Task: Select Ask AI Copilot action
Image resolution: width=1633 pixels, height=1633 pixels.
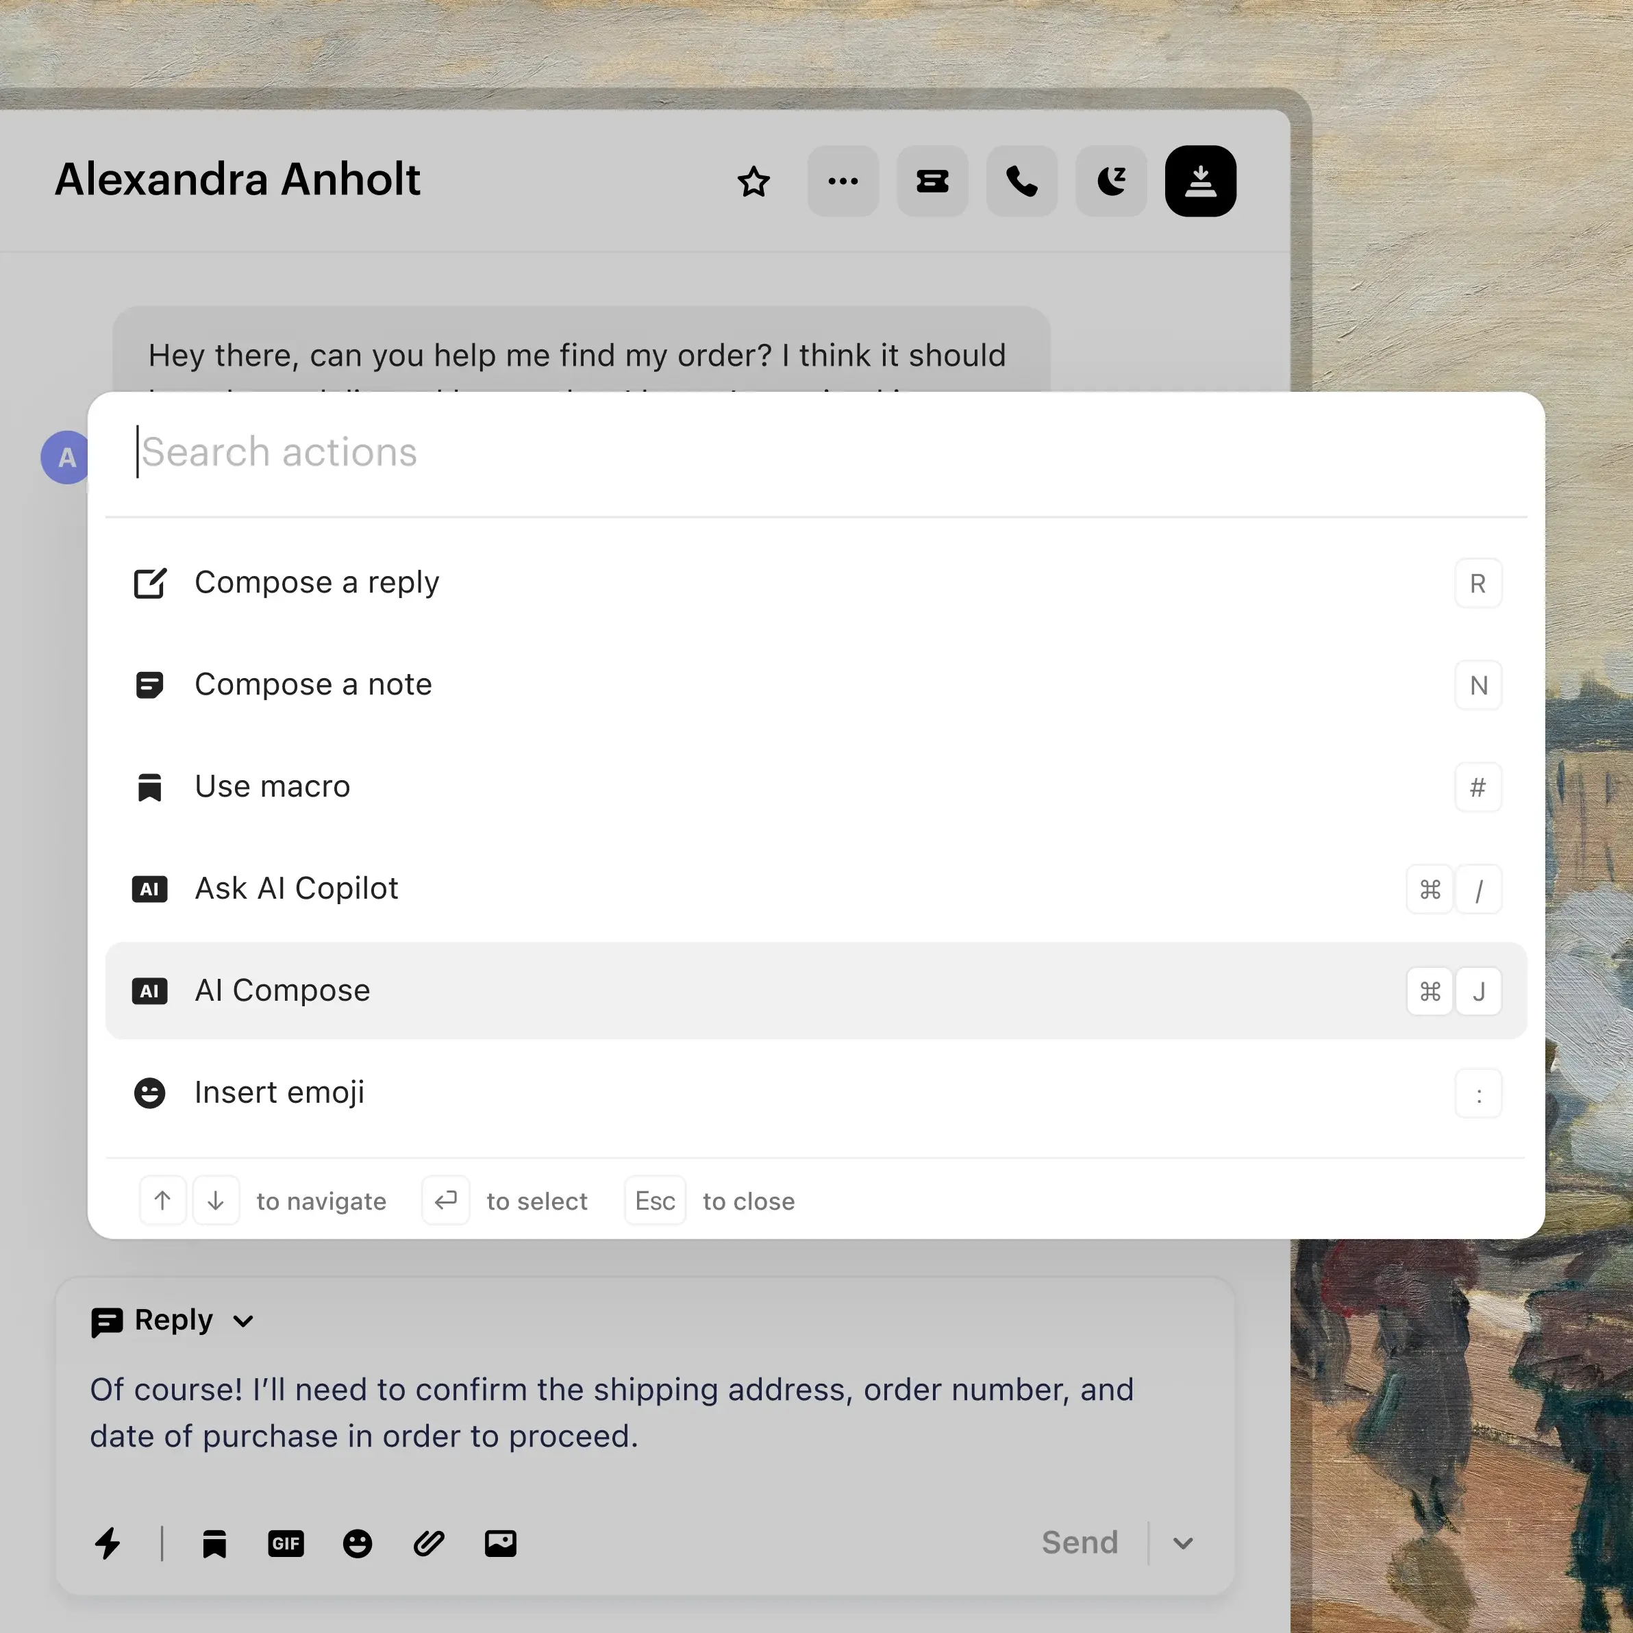Action: pyautogui.click(x=297, y=888)
